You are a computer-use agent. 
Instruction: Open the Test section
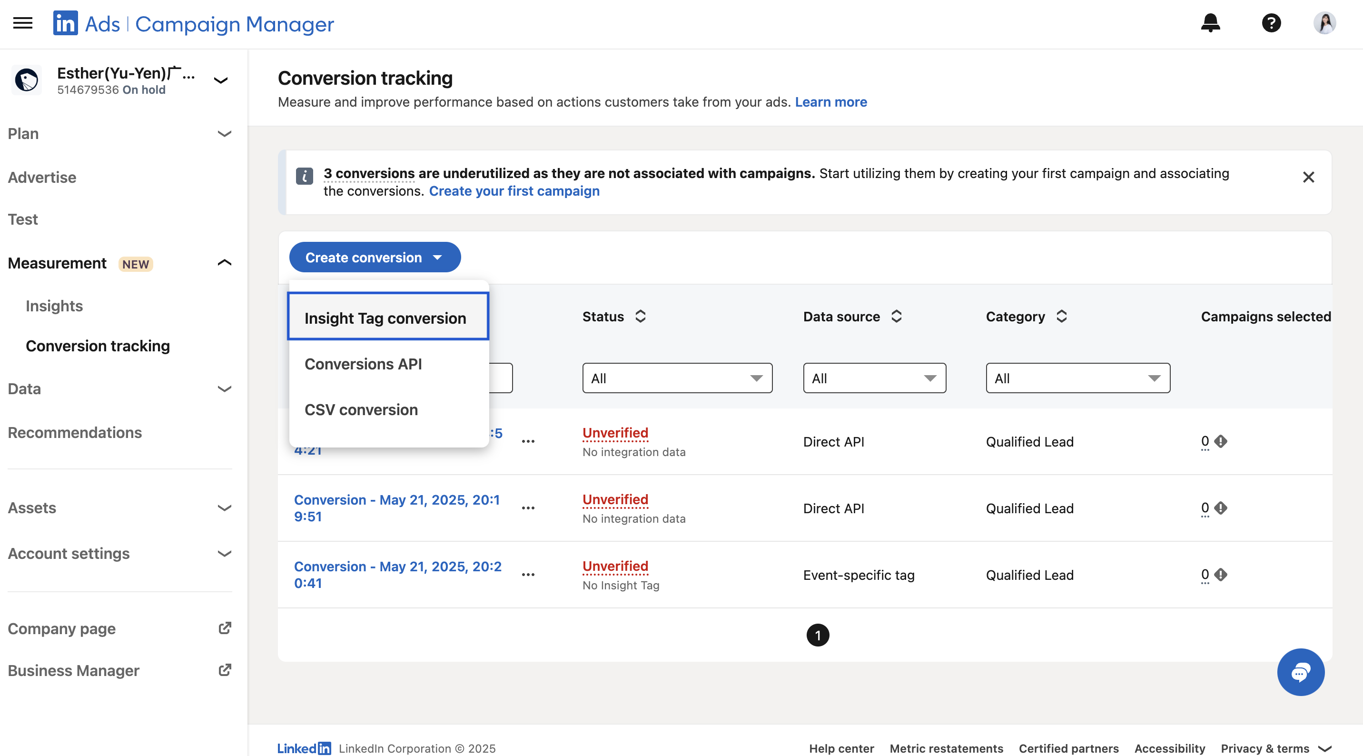[23, 219]
